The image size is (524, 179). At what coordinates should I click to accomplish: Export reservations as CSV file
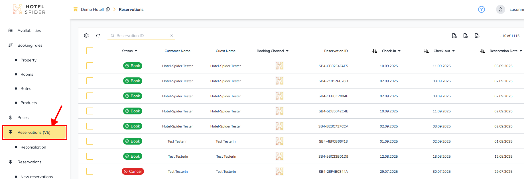(x=454, y=36)
